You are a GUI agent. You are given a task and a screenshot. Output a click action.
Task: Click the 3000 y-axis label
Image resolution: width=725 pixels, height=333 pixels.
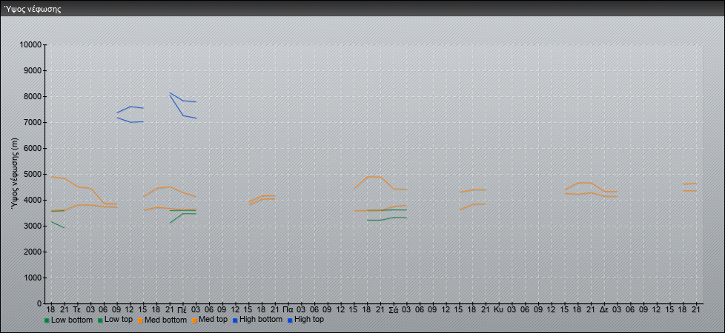point(33,226)
